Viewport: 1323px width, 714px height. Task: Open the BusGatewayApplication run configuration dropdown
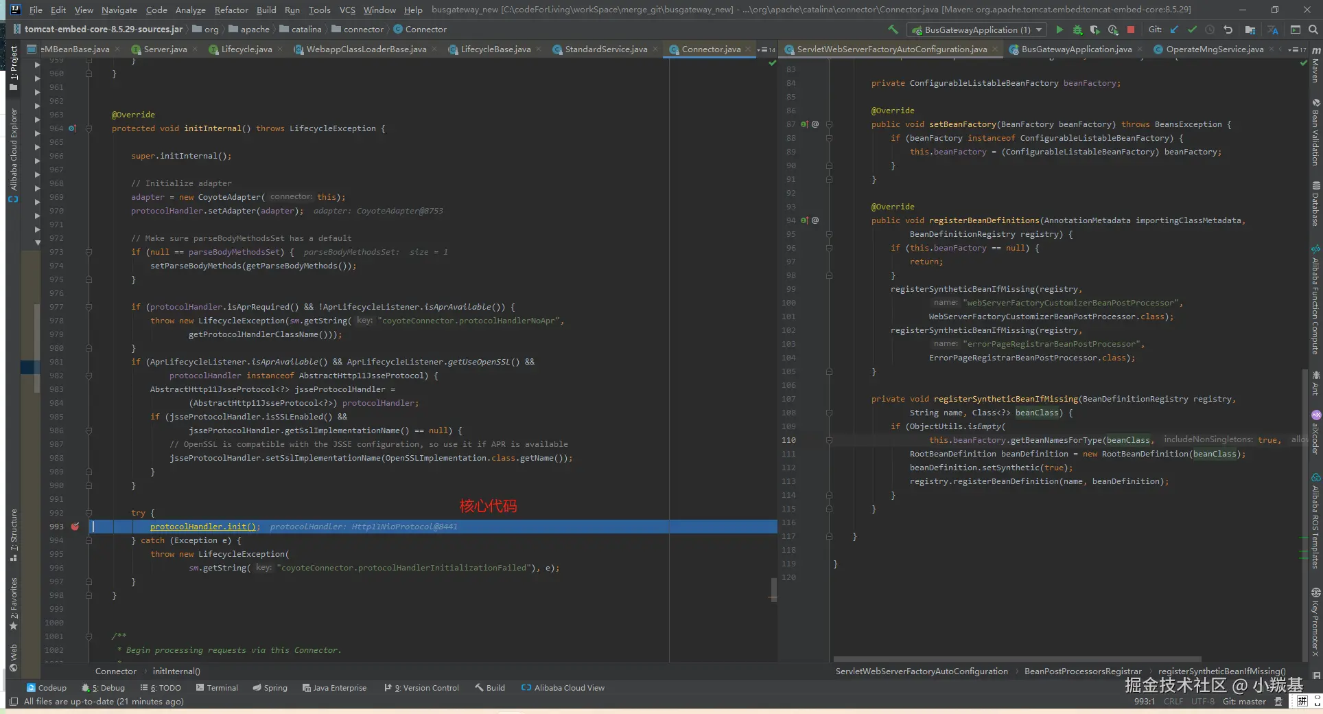click(x=977, y=30)
